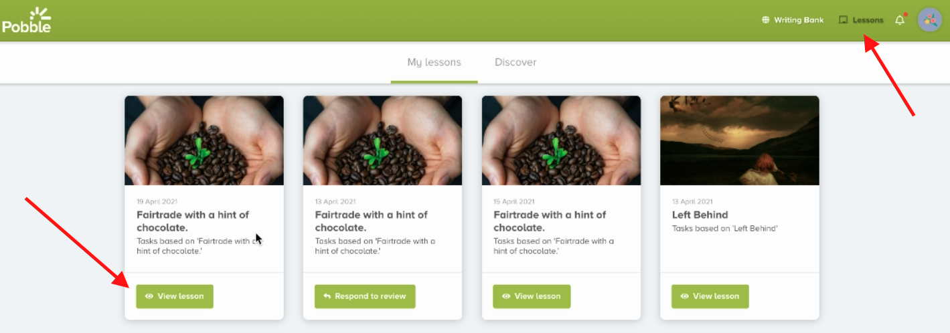Image resolution: width=950 pixels, height=333 pixels.
Task: Click the 15 April Fairtrade lesson title
Action: coord(550,221)
